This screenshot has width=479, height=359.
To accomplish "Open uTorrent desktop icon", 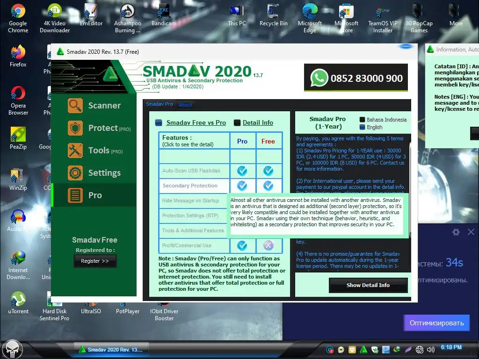I will (x=18, y=303).
